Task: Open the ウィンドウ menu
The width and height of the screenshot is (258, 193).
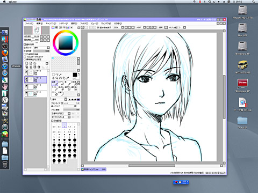Action: coord(106,24)
